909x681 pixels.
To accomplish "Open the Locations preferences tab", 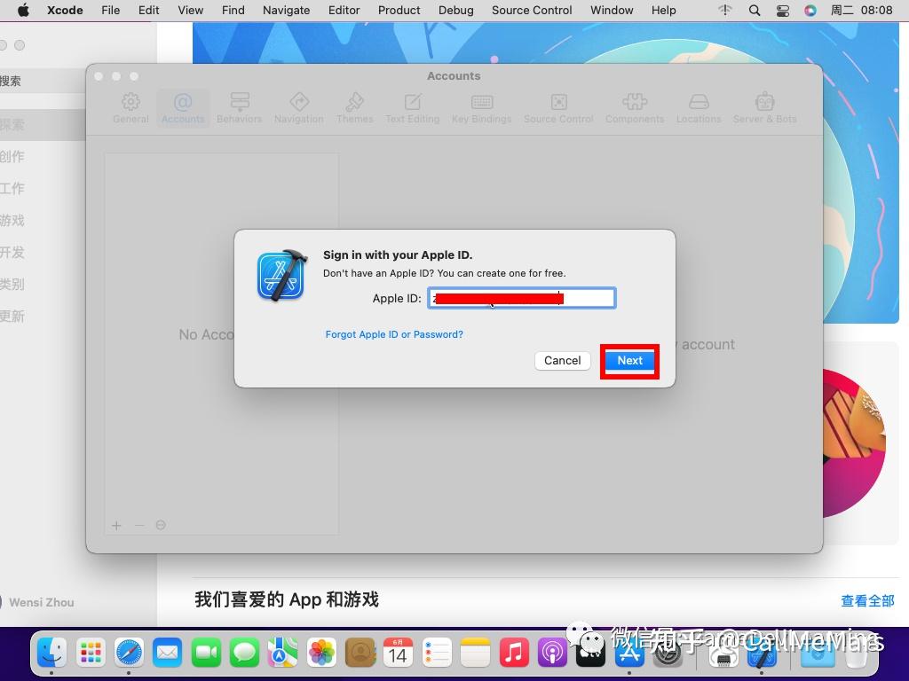I will pyautogui.click(x=699, y=108).
